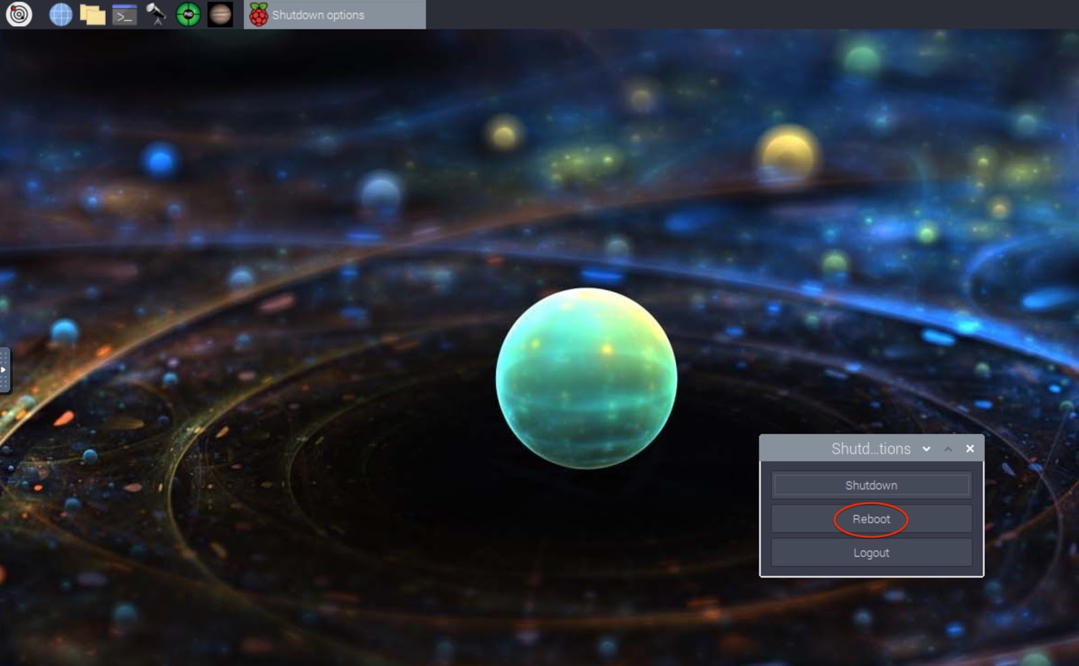Click the Shutdown button
This screenshot has width=1079, height=666.
coord(871,485)
